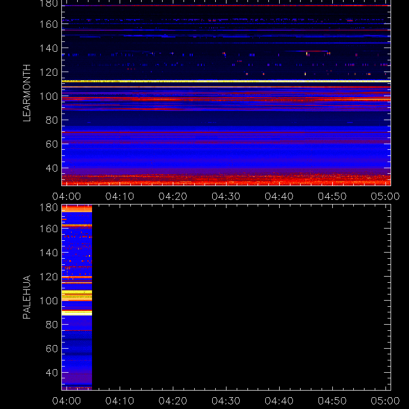Pick the 140 tick label on Palehua axis
The image size is (409, 409).
(x=49, y=253)
